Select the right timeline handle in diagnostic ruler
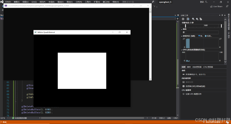 click(221, 26)
